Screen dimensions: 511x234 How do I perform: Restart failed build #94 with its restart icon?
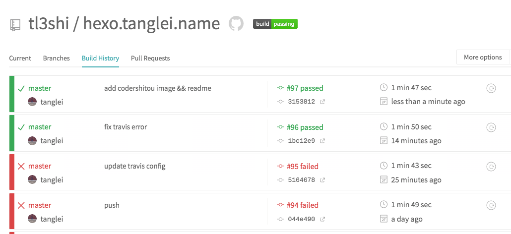[491, 205]
